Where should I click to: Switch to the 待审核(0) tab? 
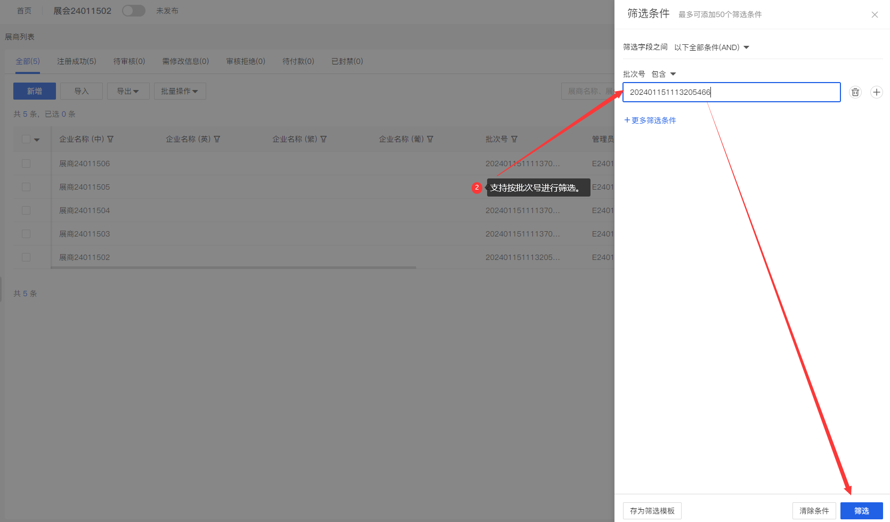click(x=128, y=61)
